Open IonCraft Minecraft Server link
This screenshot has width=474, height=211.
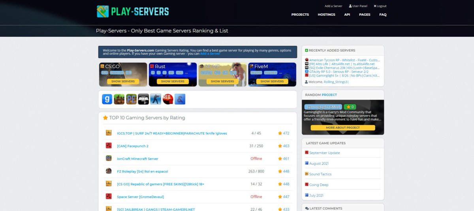click(x=137, y=158)
